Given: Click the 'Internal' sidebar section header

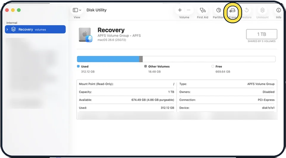Looking at the screenshot, I should [x=12, y=23].
